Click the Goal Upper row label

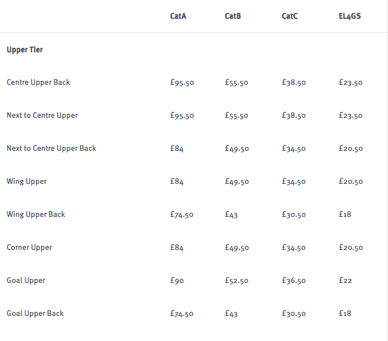(x=26, y=281)
